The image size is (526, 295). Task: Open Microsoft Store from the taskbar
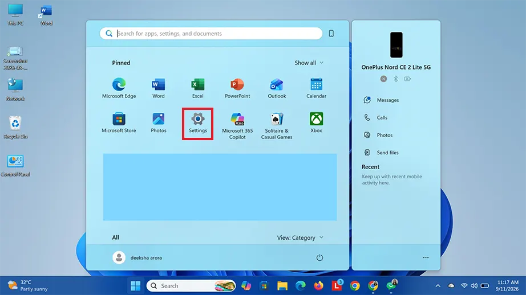tap(264, 286)
